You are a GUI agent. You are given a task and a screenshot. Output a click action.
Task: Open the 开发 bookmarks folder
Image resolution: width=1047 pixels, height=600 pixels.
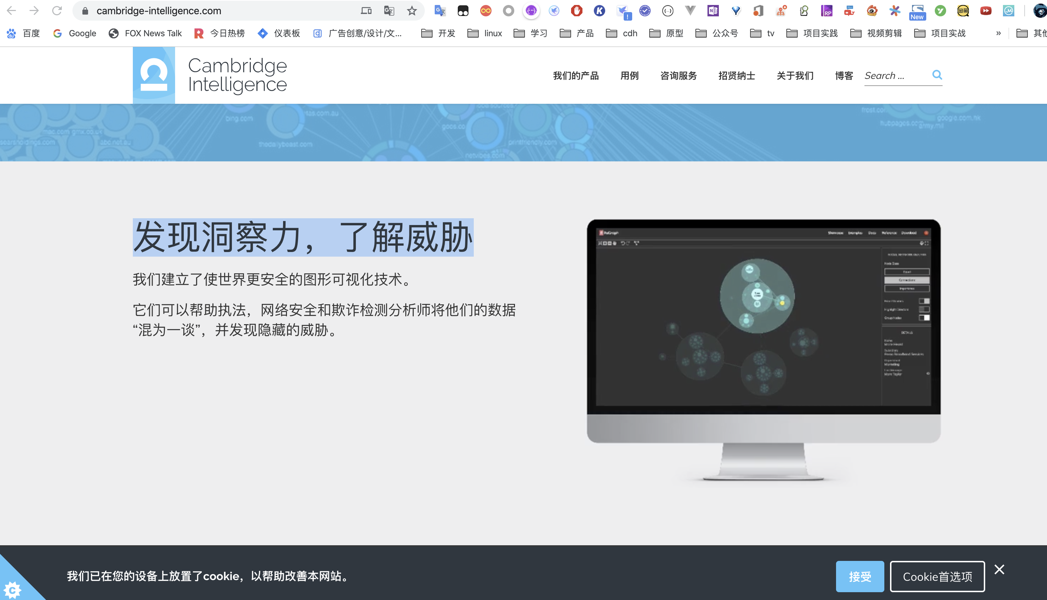(439, 33)
